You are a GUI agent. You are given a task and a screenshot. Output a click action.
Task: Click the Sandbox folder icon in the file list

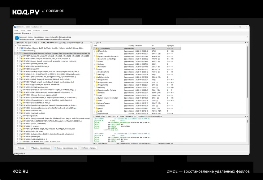tap(97, 93)
